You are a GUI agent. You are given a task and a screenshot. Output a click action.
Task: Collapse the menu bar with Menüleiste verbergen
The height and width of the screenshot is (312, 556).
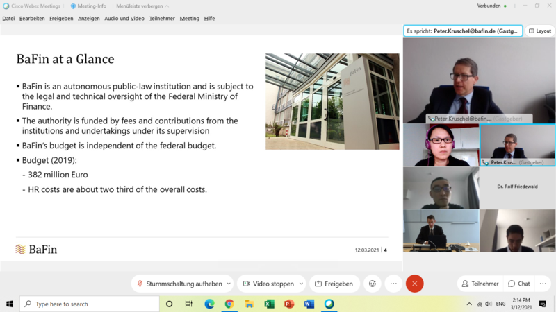[142, 6]
